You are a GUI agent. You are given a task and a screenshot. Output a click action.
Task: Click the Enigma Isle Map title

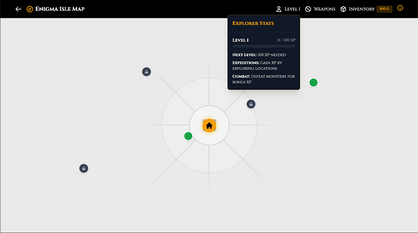[x=60, y=9]
